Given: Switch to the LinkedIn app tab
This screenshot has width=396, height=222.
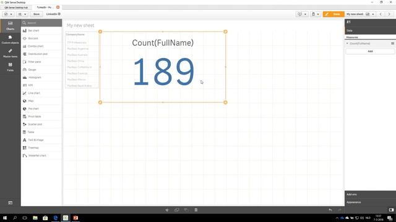Looking at the screenshot, I should point(45,7).
